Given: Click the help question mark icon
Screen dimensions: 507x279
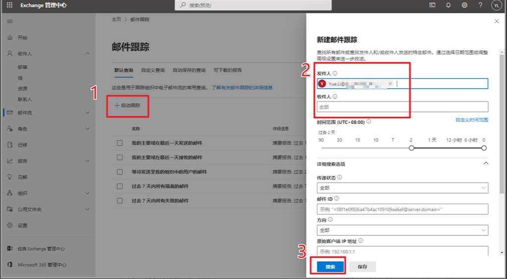Looking at the screenshot, I should [480, 5].
